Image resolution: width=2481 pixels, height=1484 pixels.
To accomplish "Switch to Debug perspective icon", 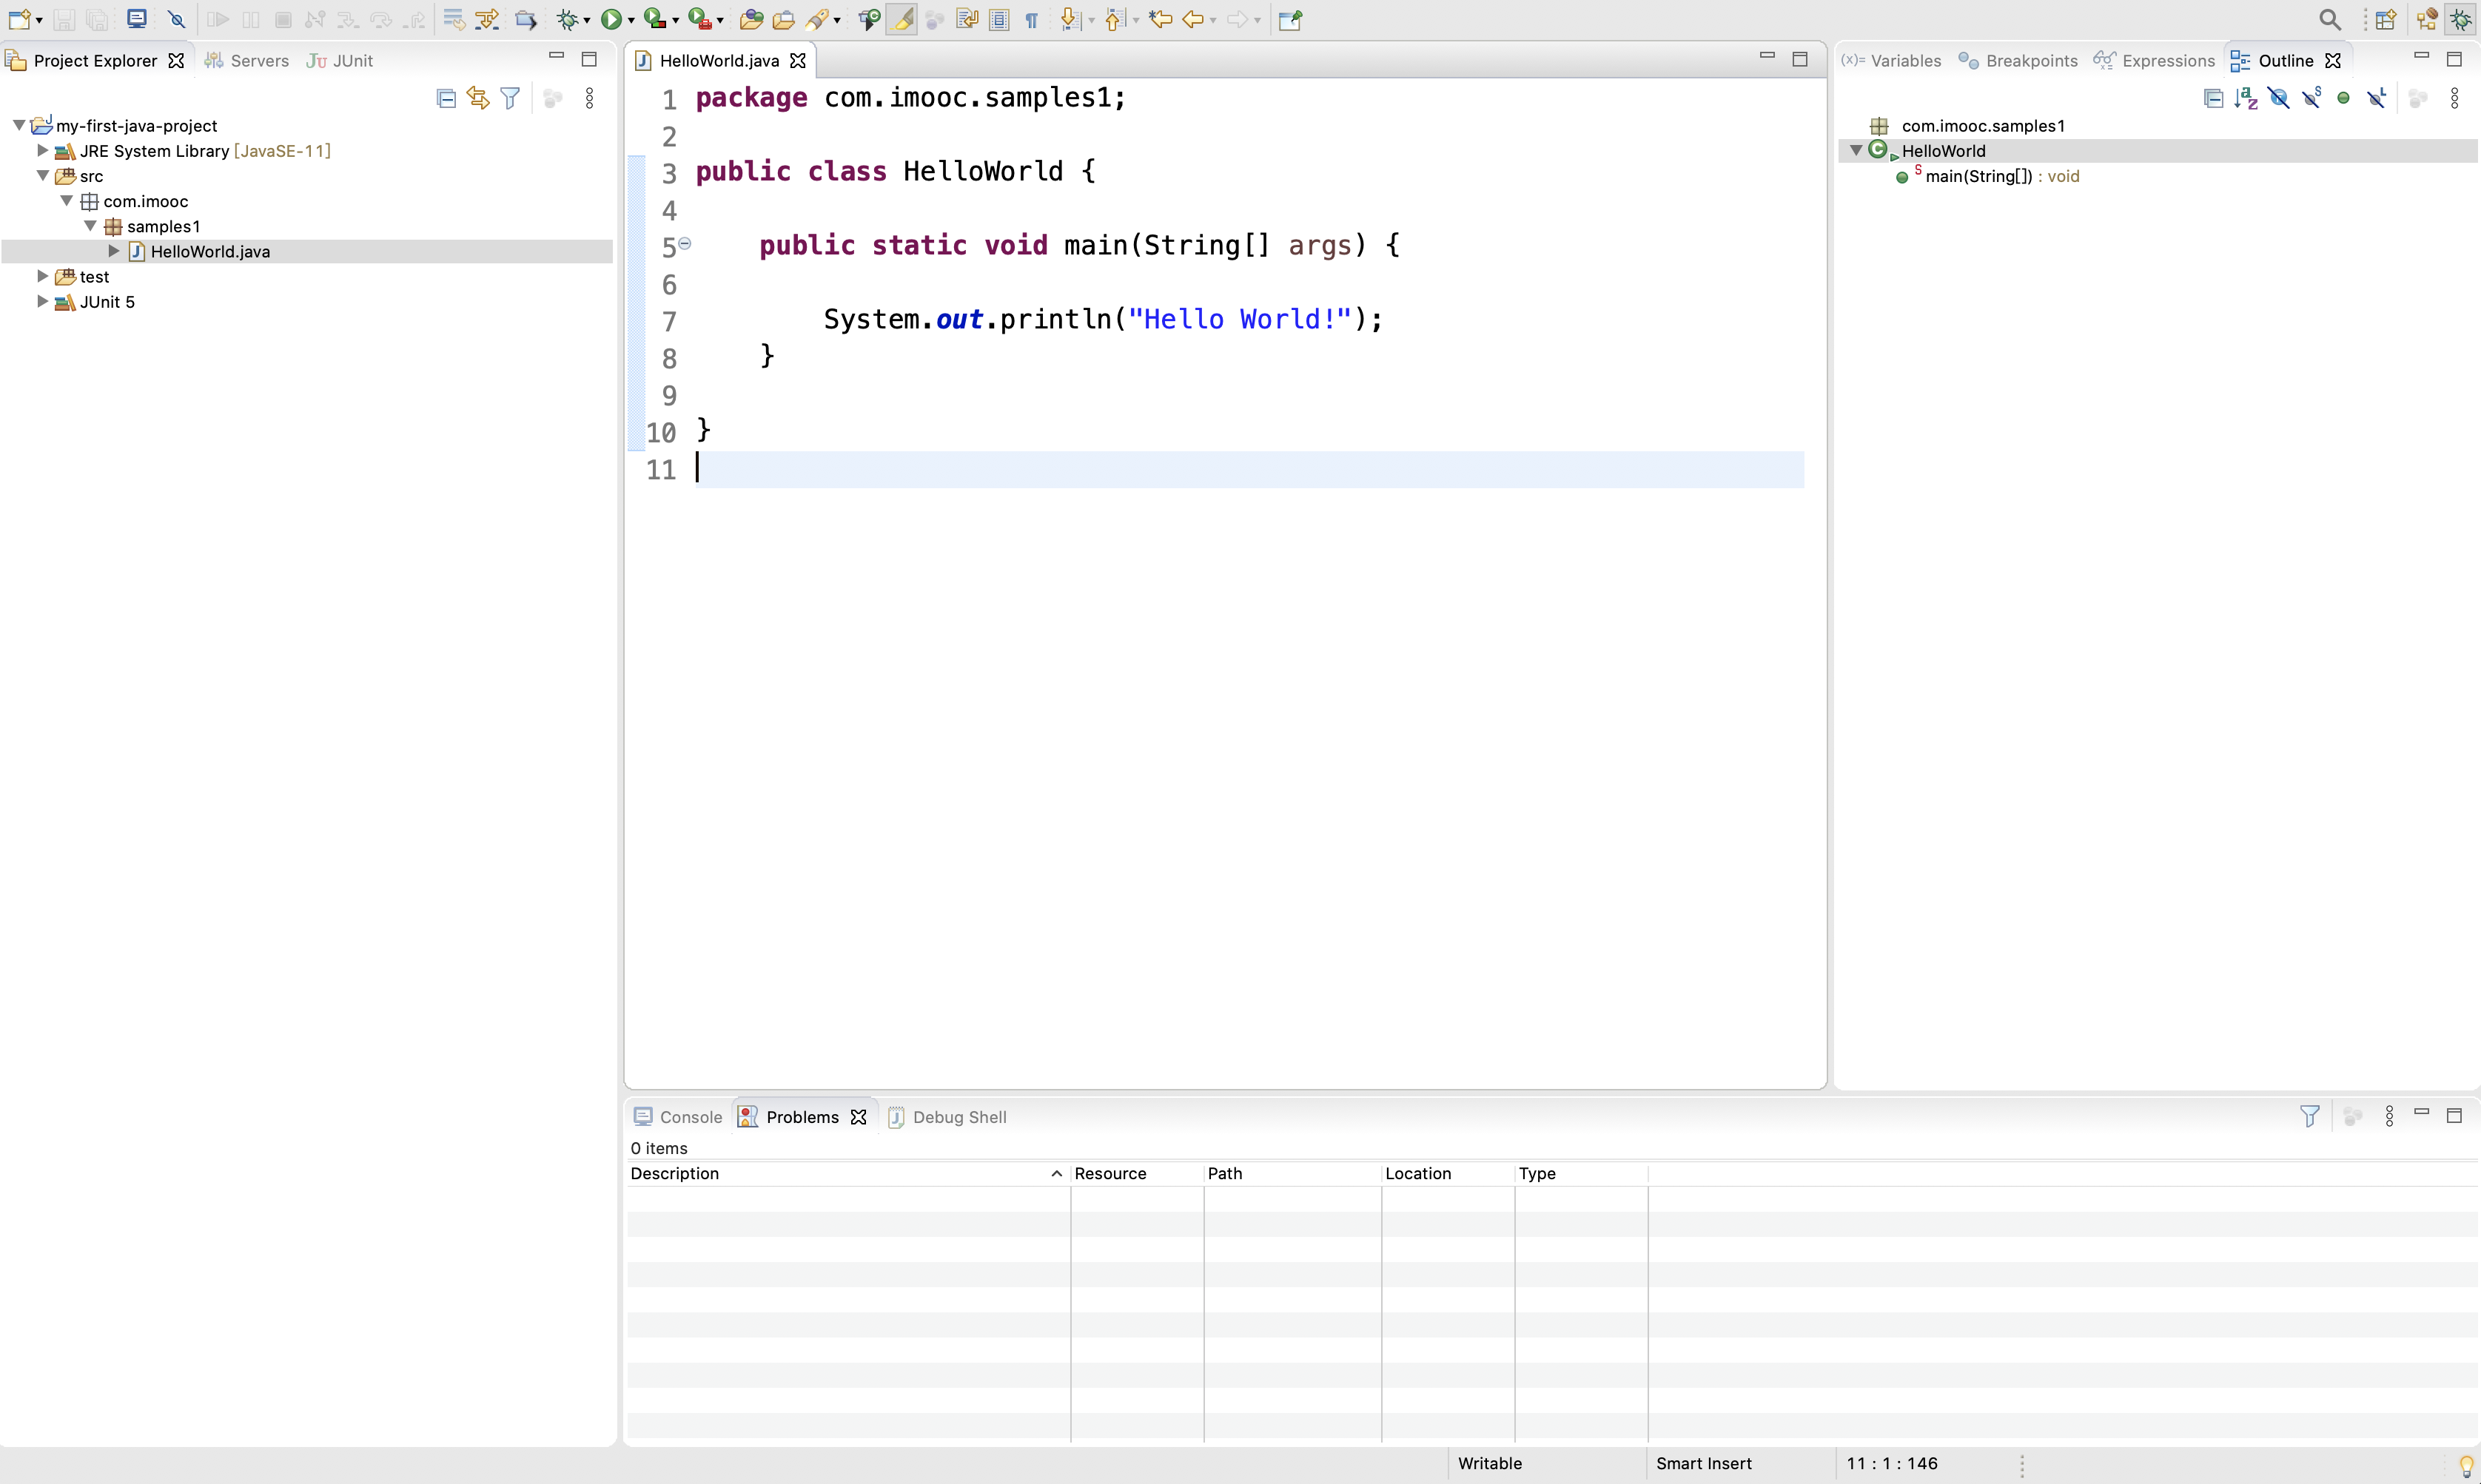I will (2462, 19).
